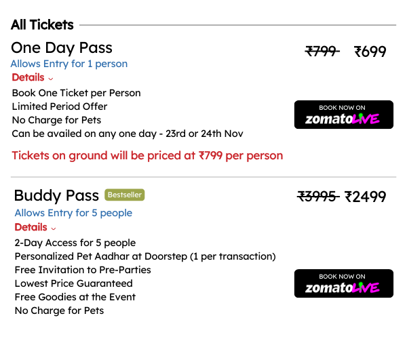This screenshot has width=407, height=339.
Task: Click the chevron beside Buddy Pass Details
Action: click(x=54, y=228)
